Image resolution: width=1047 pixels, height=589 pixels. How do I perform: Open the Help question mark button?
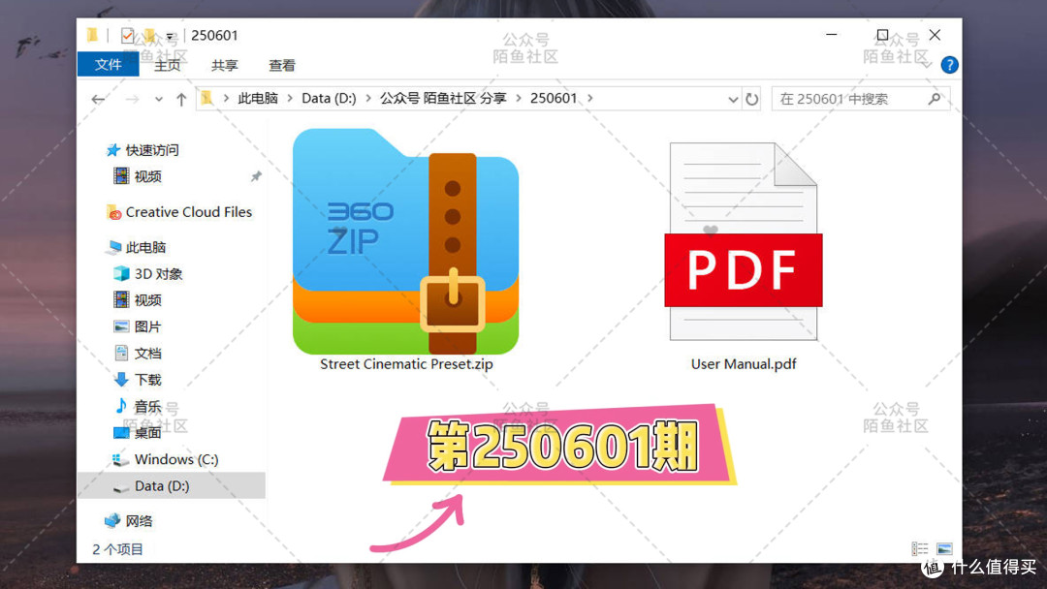coord(949,65)
